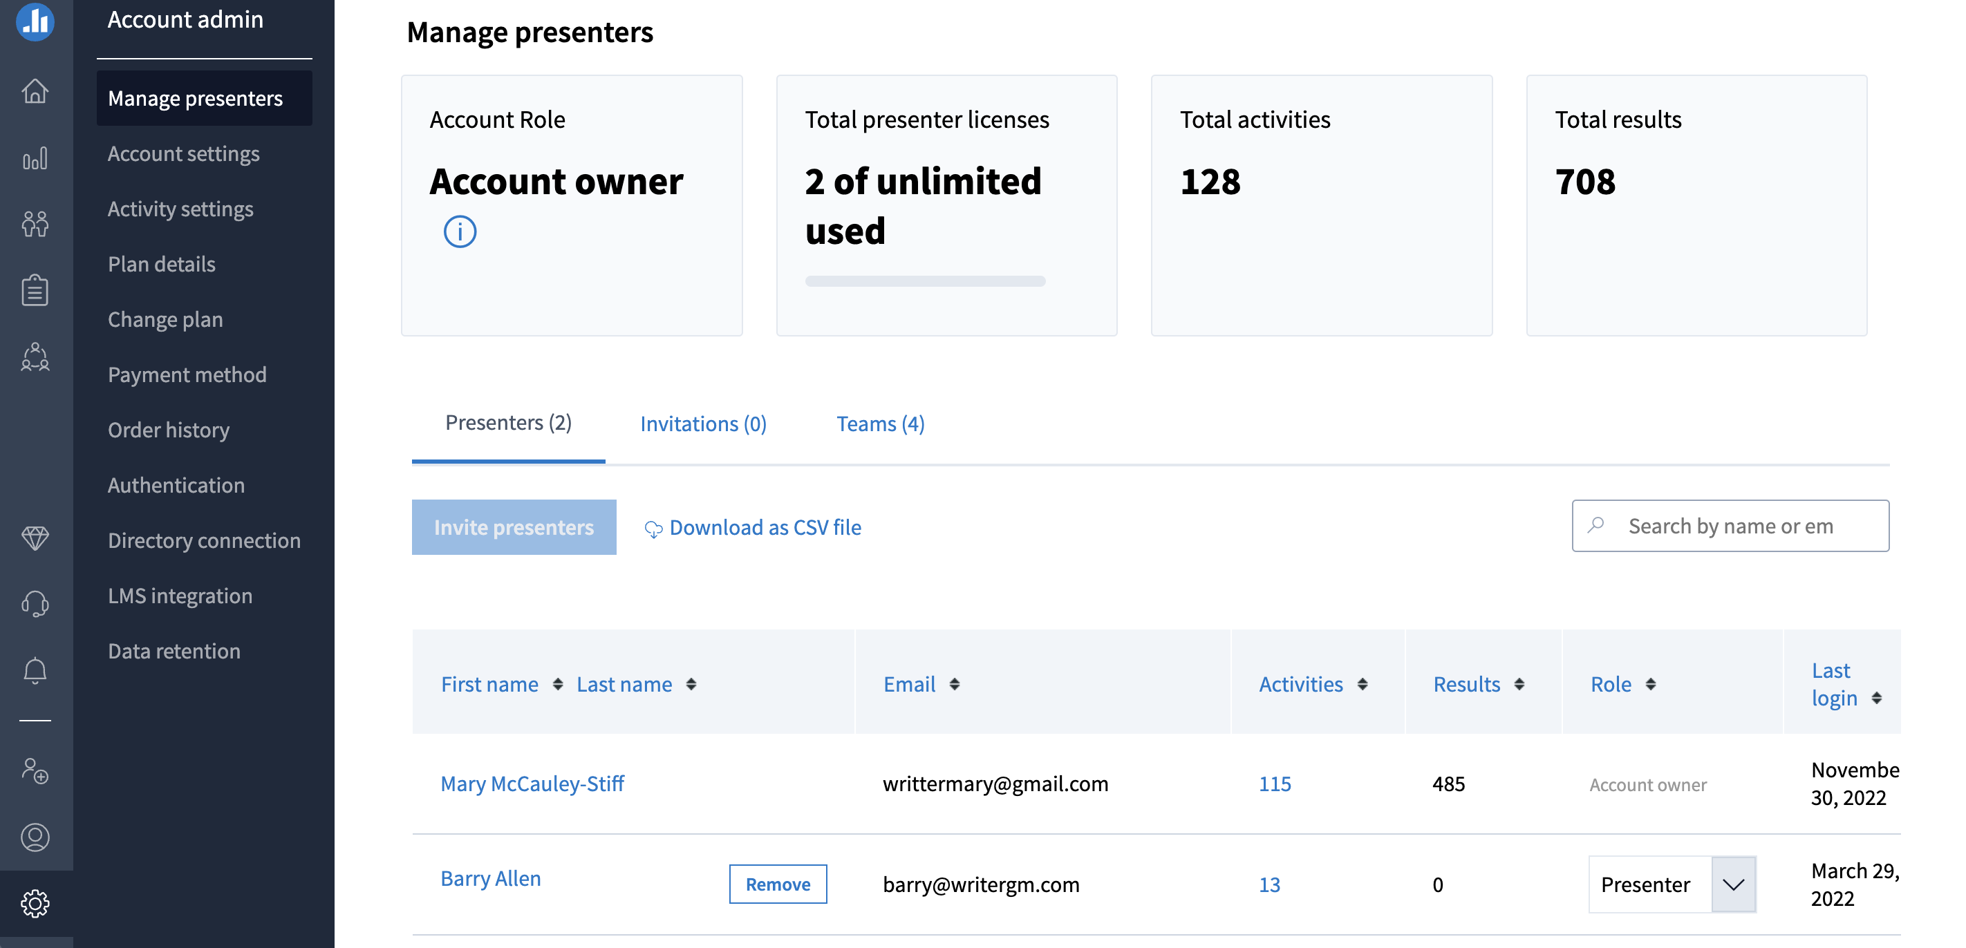Click the Poll Everywhere logo icon
The height and width of the screenshot is (948, 1966).
tap(35, 21)
